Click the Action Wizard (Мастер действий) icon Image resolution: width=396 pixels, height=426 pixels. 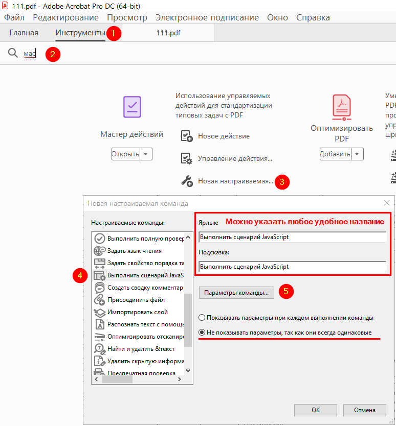pos(132,107)
